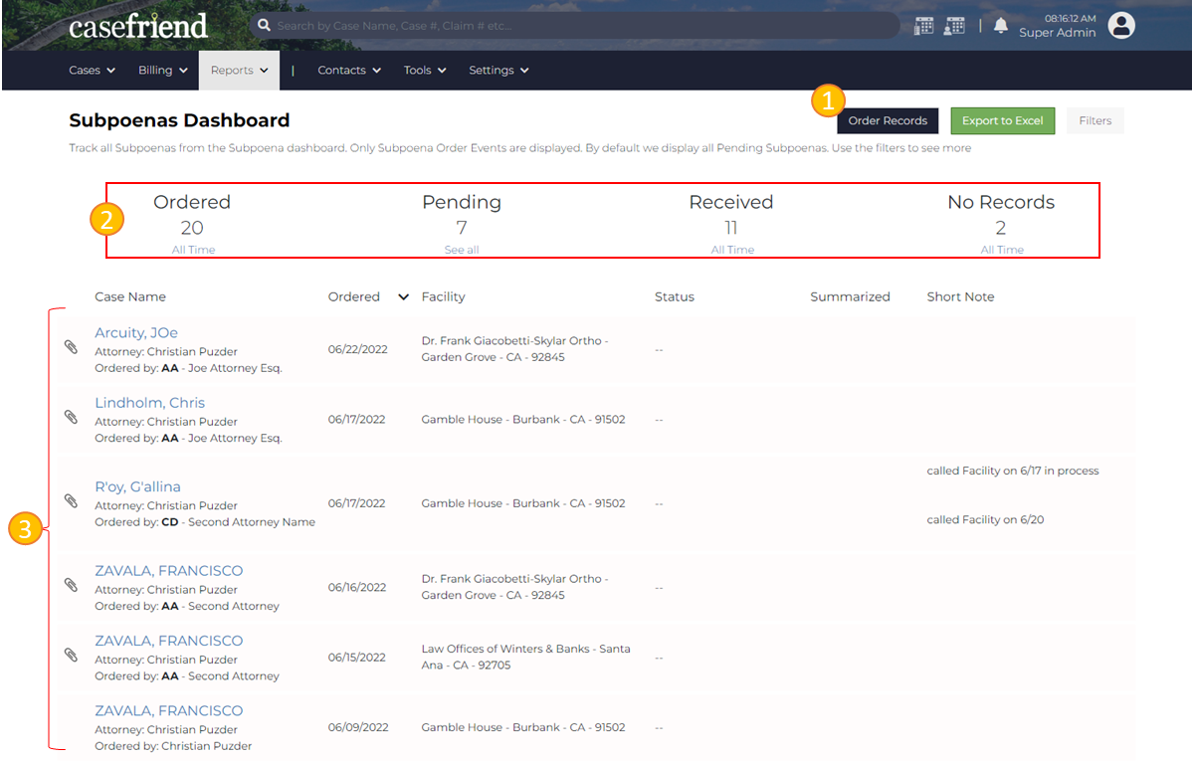Click All Time under No Records
The width and height of the screenshot is (1192, 763).
click(x=1002, y=250)
